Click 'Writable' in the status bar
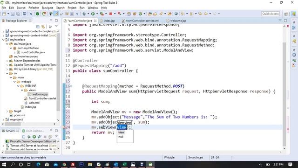The width and height of the screenshot is (298, 168). click(x=169, y=158)
